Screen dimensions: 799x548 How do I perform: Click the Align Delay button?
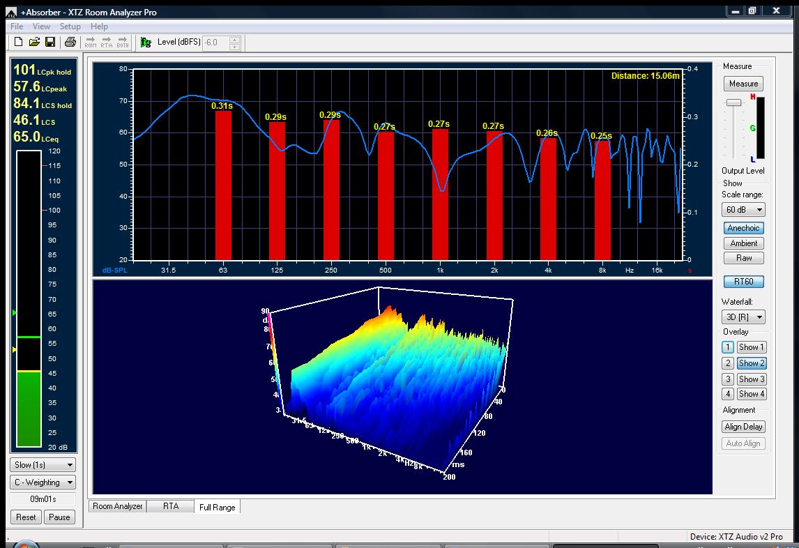tap(743, 427)
